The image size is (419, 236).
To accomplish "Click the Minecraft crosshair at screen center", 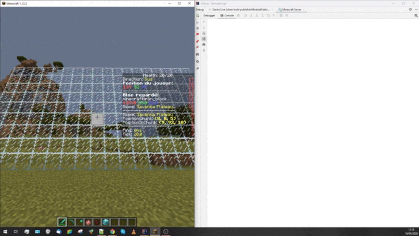I will coord(97,117).
